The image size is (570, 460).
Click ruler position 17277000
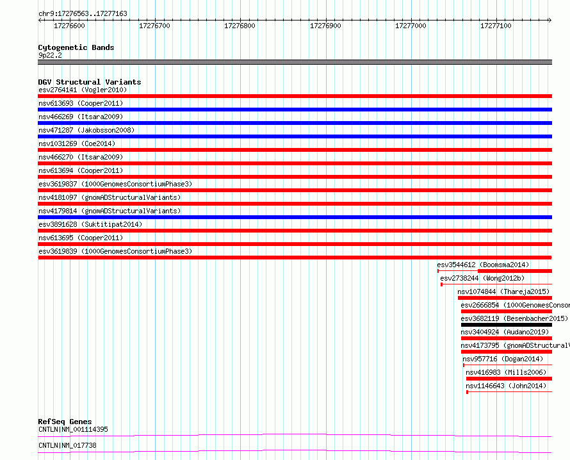point(411,26)
